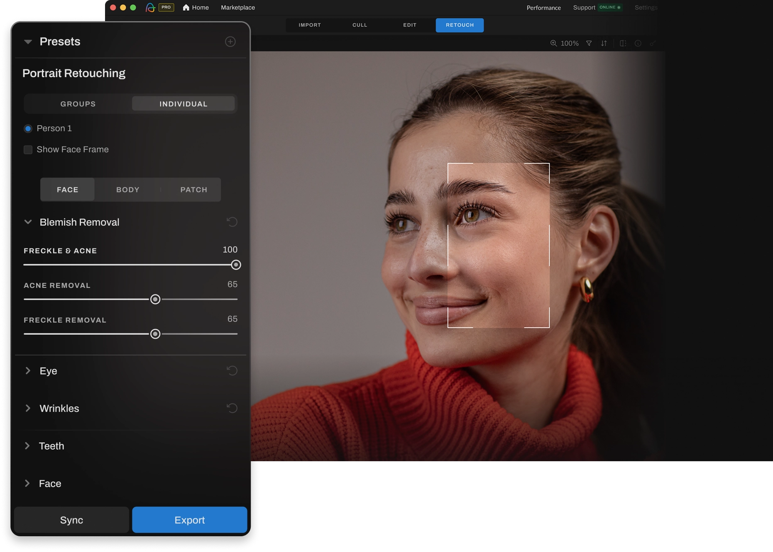The image size is (773, 552).
Task: Expand the Teeth section
Action: tap(27, 446)
